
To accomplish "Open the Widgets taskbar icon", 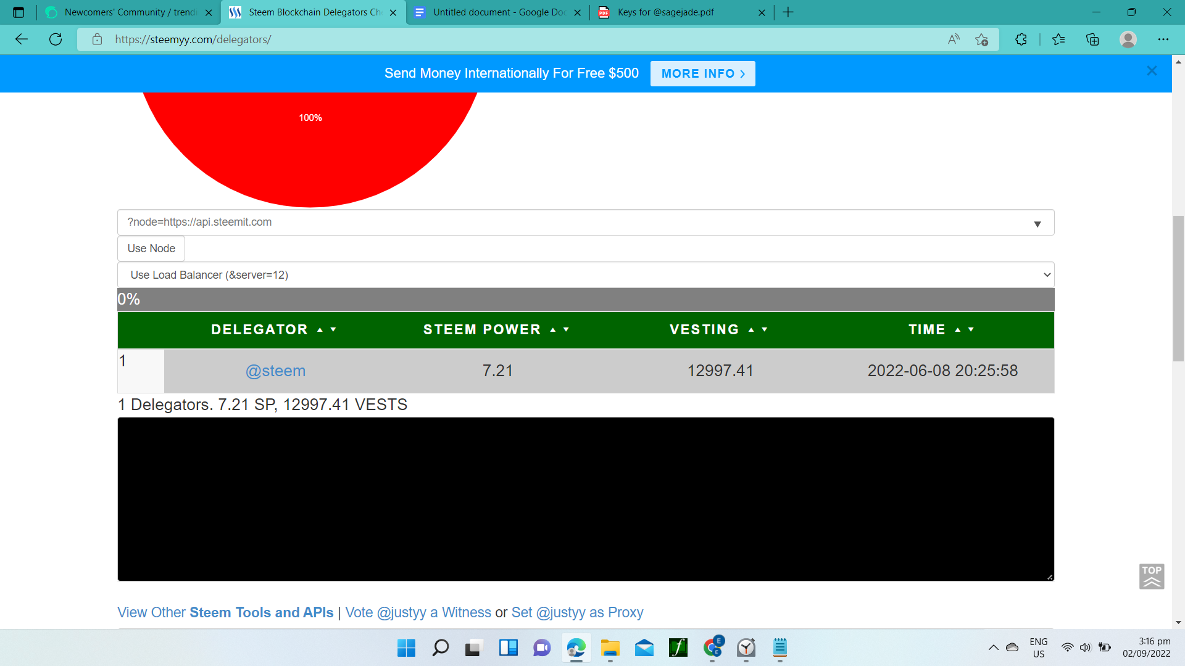I will point(508,648).
